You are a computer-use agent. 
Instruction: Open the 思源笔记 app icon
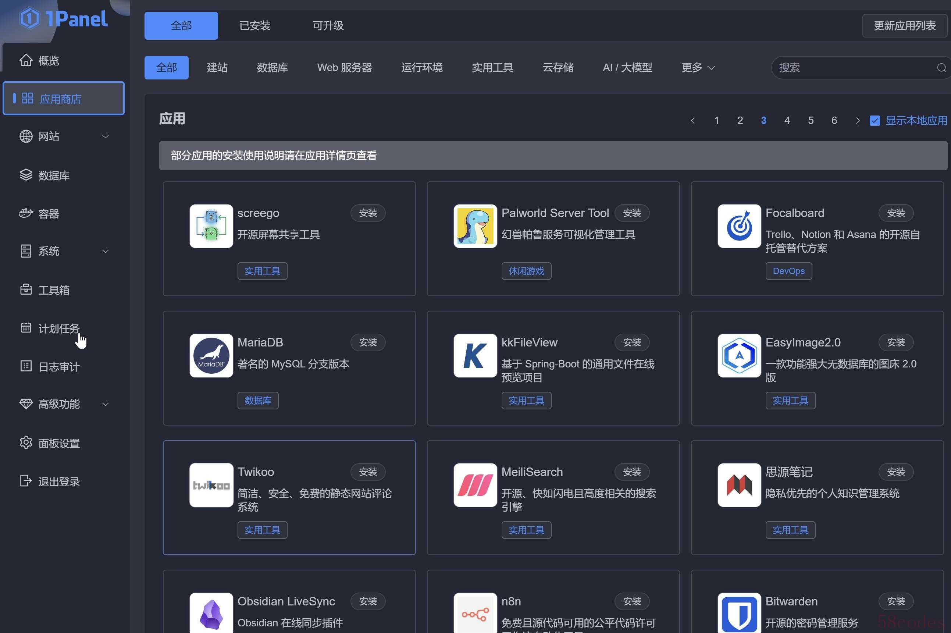(x=739, y=485)
